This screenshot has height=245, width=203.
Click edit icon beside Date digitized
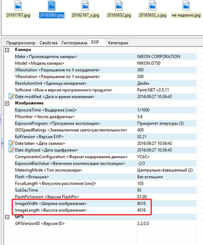[x=11, y=150]
